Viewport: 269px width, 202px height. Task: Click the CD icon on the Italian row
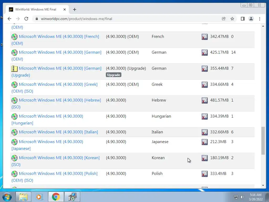click(x=14, y=132)
